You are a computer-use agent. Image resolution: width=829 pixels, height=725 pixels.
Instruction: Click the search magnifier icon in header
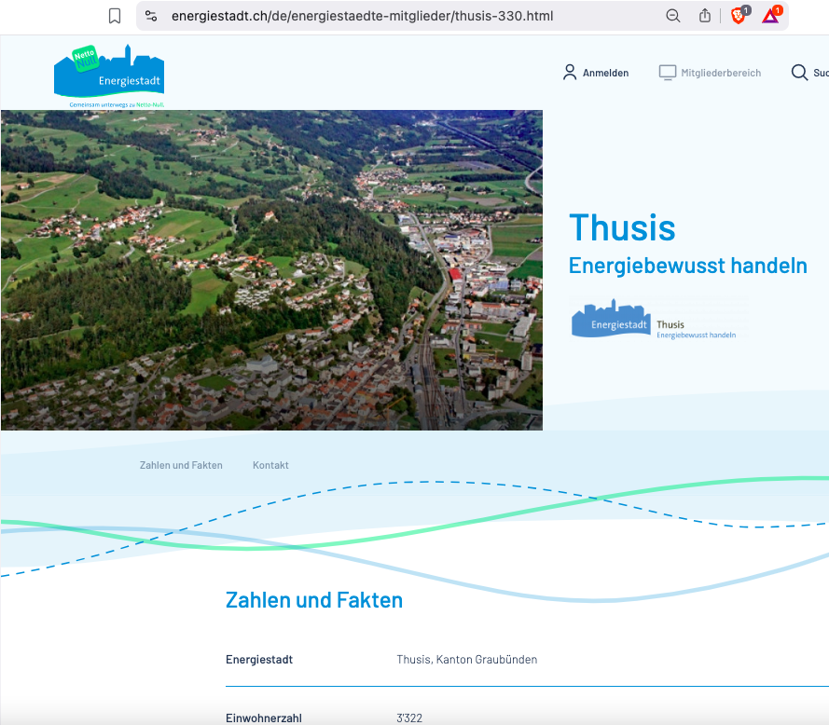coord(799,73)
